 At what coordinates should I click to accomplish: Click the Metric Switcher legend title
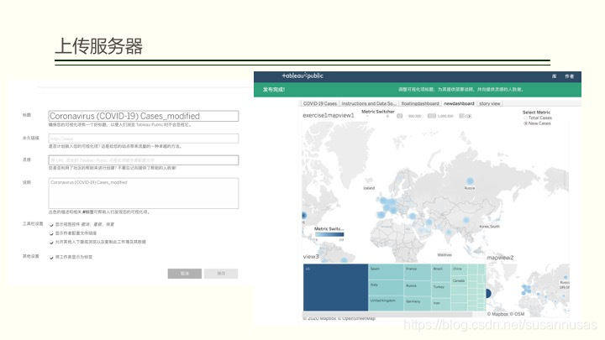[378, 112]
